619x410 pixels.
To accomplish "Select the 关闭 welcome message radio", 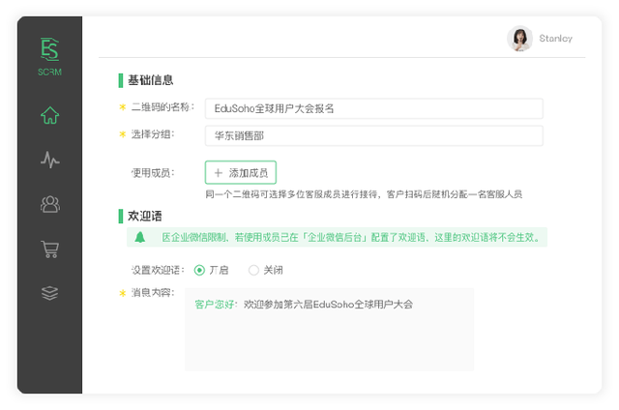I will (253, 270).
